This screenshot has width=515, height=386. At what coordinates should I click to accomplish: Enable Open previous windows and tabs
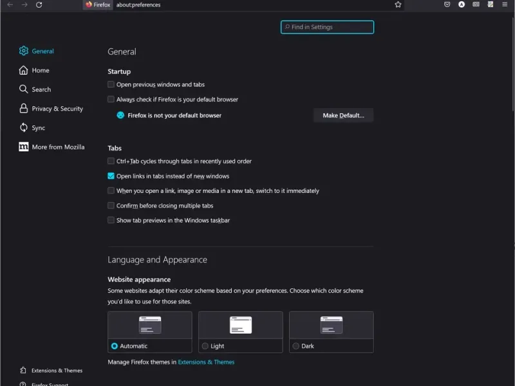tap(111, 84)
